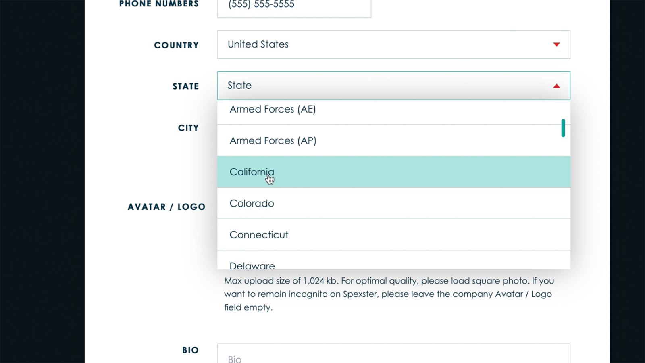Click the phone number input field
The width and height of the screenshot is (645, 363).
(x=294, y=6)
